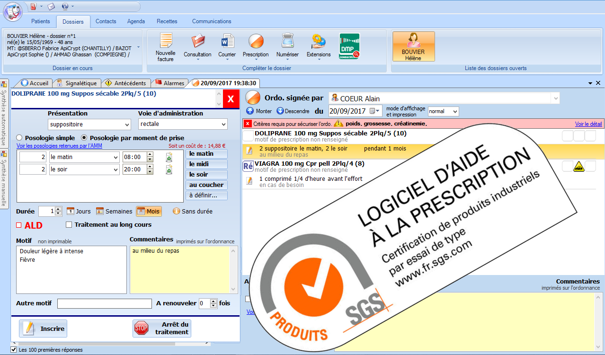Select Posologie par moment de prise radio
Viewport: 605px width, 355px height.
pos(84,138)
